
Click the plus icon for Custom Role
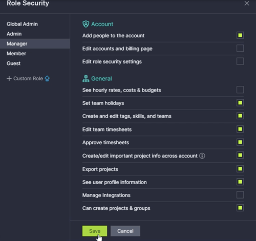(9, 78)
